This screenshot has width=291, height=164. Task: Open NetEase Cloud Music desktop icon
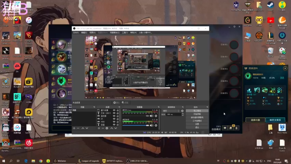(29, 144)
